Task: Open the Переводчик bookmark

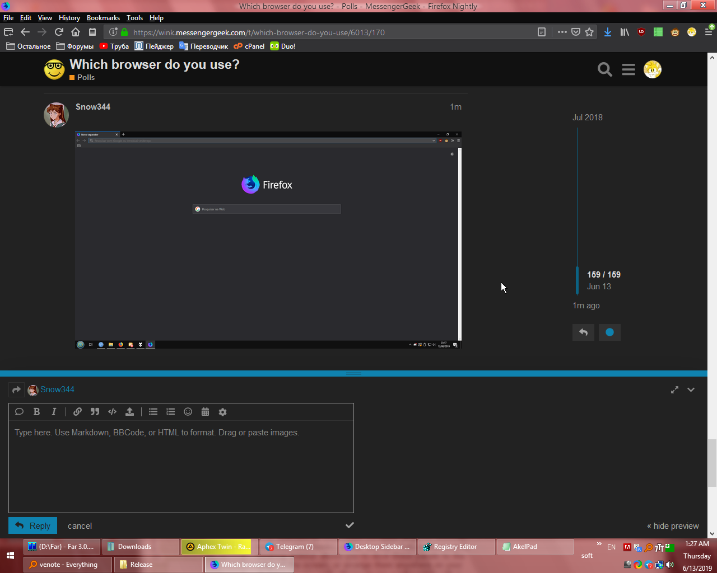Action: [x=204, y=46]
